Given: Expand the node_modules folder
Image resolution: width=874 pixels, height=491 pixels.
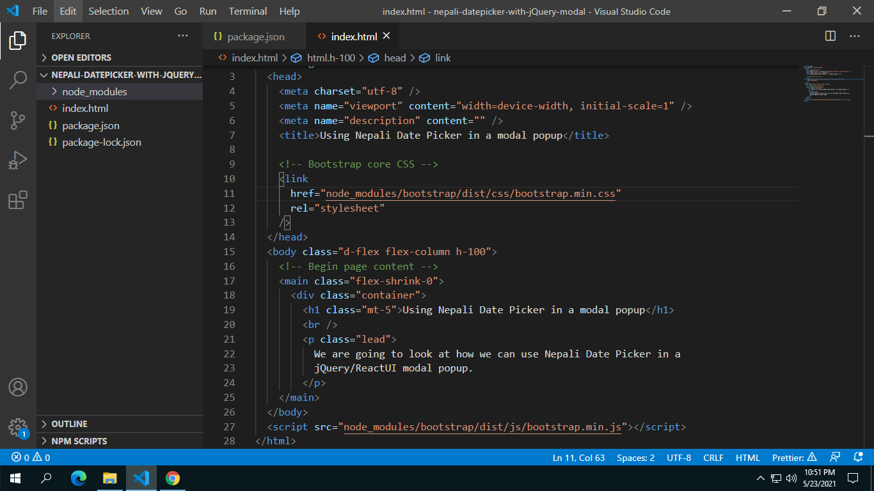Looking at the screenshot, I should tap(120, 91).
